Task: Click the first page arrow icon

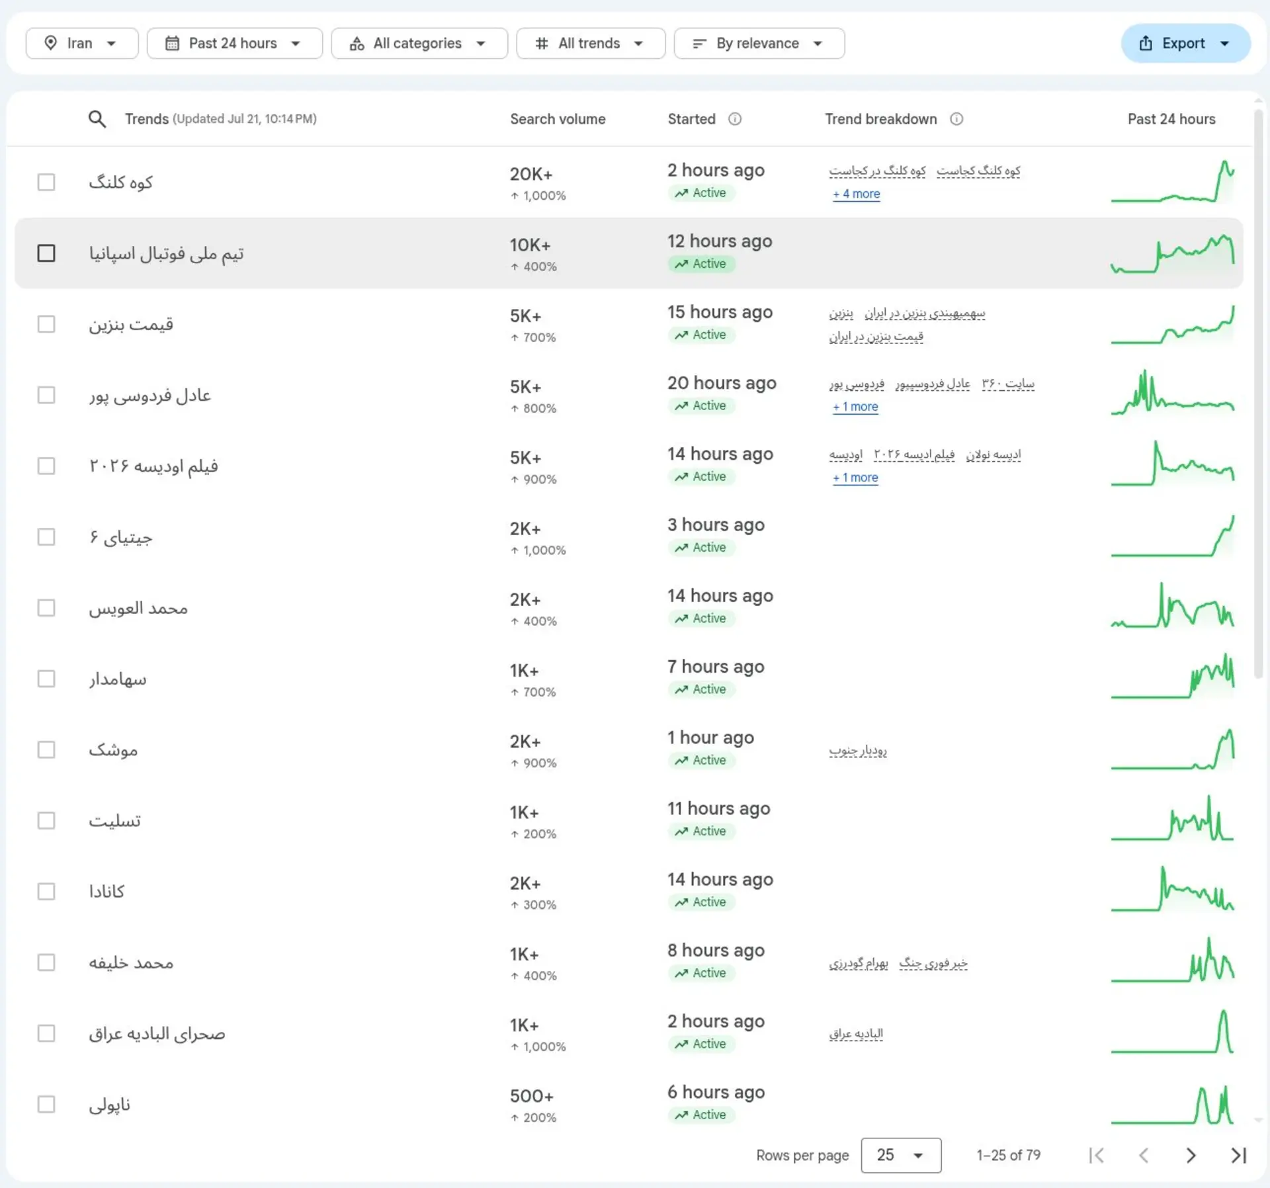Action: tap(1096, 1156)
